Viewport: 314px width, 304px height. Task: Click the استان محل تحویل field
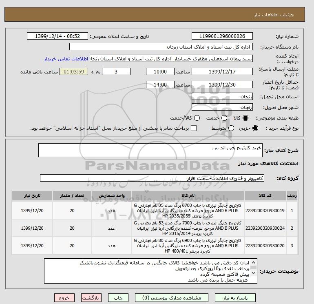(222, 97)
